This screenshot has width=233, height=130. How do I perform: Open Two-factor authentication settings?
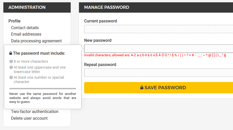pyautogui.click(x=35, y=112)
